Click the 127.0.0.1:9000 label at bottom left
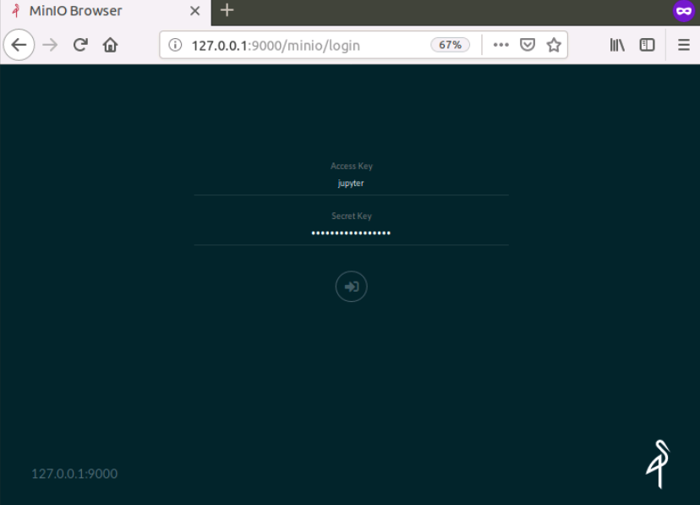Viewport: 700px width, 505px height. pyautogui.click(x=74, y=474)
